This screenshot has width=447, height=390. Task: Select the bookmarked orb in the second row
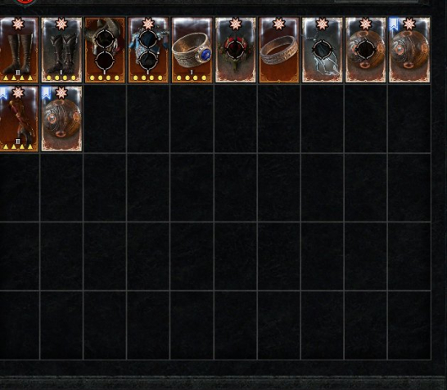click(61, 119)
